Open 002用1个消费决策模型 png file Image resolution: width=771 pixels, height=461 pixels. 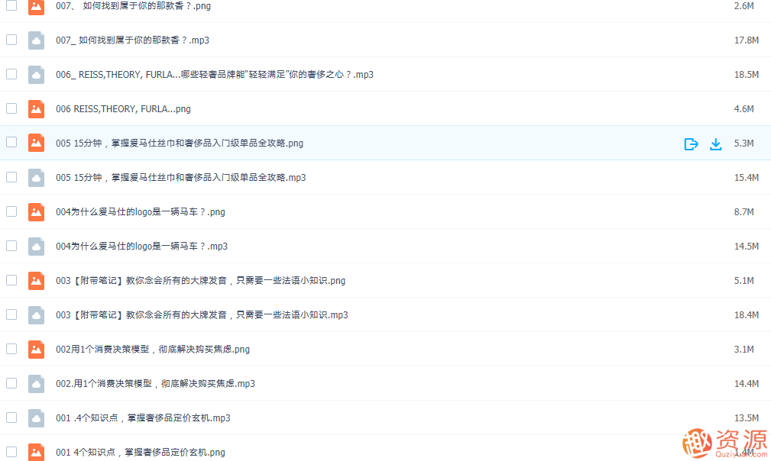tap(153, 349)
